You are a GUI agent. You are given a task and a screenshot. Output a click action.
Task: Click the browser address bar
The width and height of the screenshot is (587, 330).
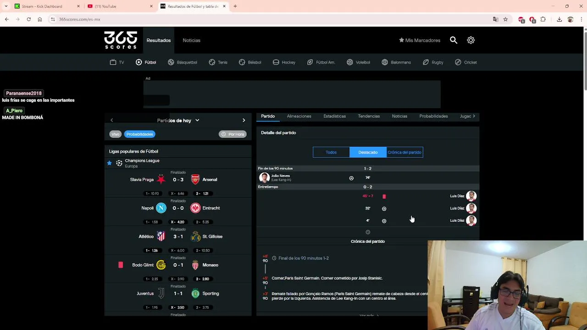271,19
